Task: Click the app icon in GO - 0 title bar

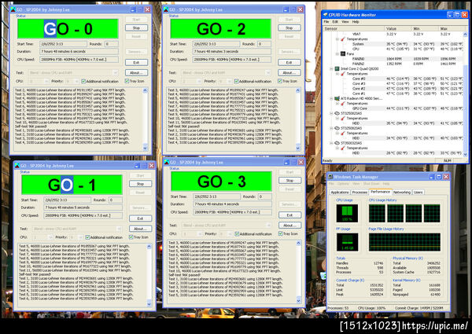Action: pos(13,9)
